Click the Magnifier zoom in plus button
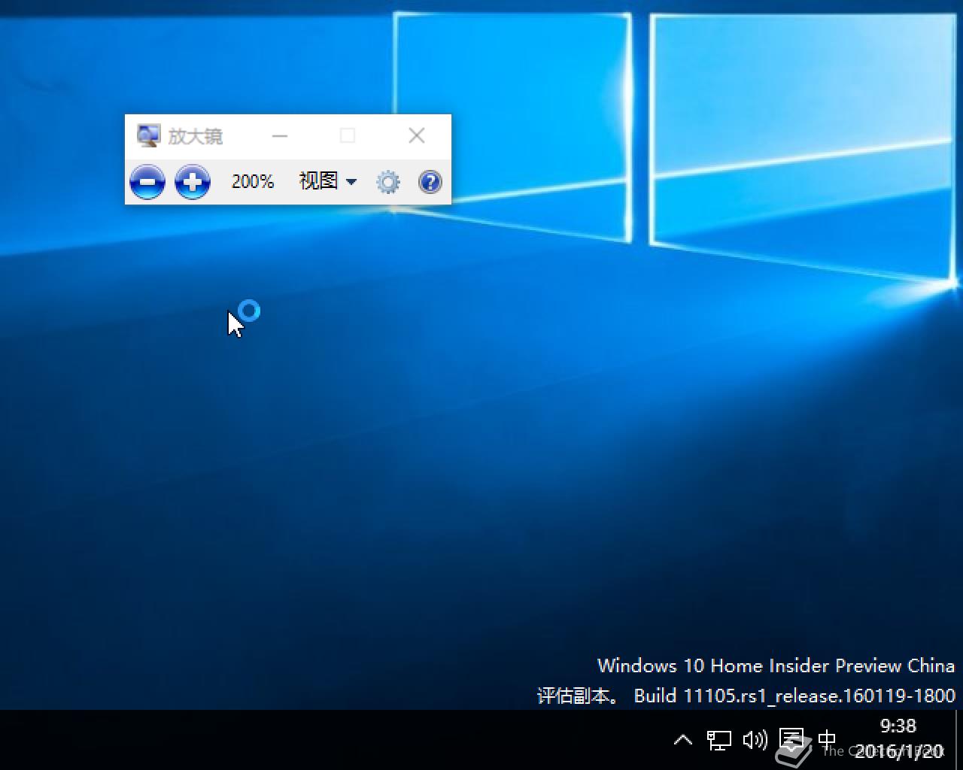Viewport: 963px width, 770px height. 193,182
